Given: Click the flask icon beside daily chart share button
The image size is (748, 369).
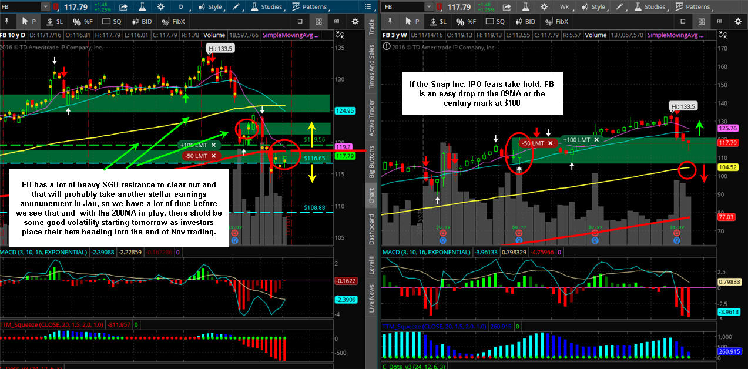Looking at the screenshot, I should pos(142,7).
